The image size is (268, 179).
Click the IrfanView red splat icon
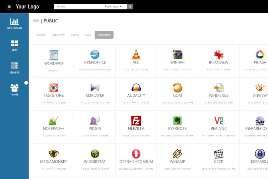[x=219, y=54]
